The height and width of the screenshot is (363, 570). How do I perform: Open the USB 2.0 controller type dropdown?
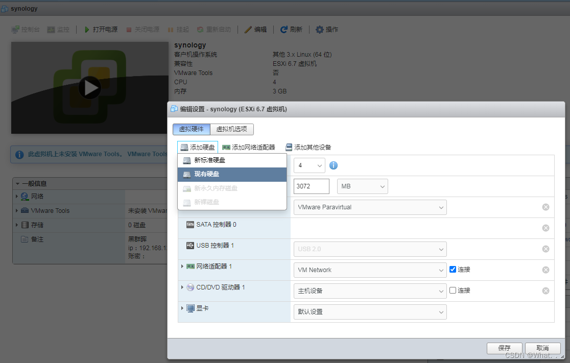(x=370, y=249)
